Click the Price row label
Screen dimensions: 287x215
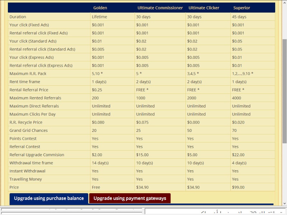click(x=14, y=187)
